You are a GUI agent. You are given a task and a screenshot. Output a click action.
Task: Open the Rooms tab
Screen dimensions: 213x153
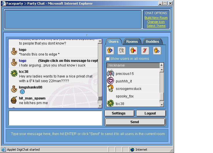point(132,42)
